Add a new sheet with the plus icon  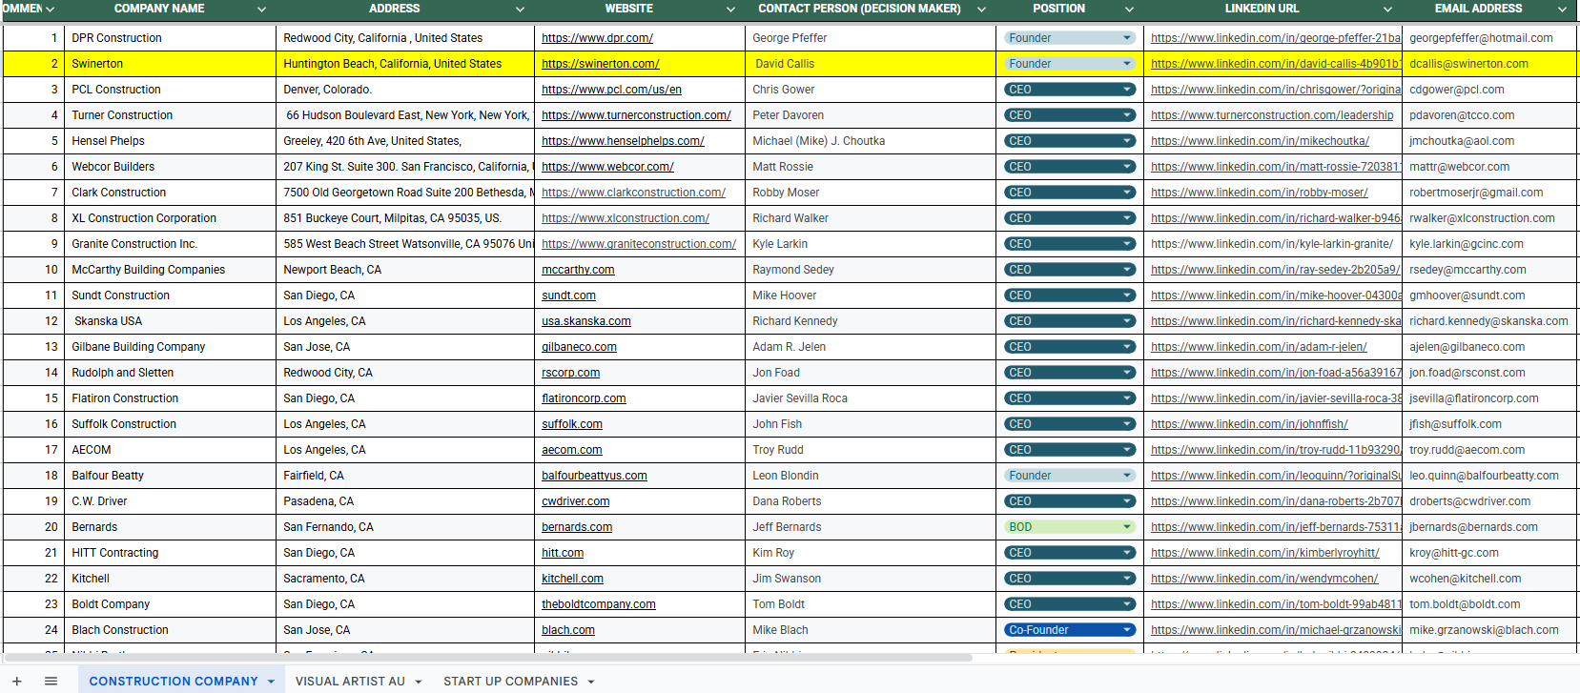tap(17, 682)
